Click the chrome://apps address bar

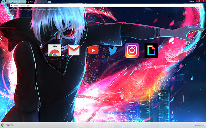click(105, 6)
